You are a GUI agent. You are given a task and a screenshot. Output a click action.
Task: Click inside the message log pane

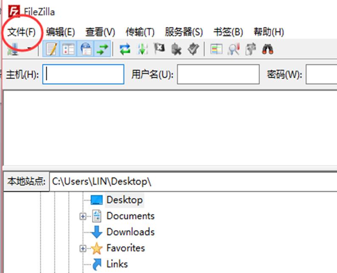coord(170,128)
